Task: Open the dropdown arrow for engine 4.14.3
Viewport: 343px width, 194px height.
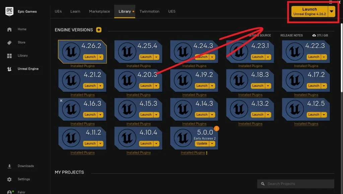Action: 212,115
